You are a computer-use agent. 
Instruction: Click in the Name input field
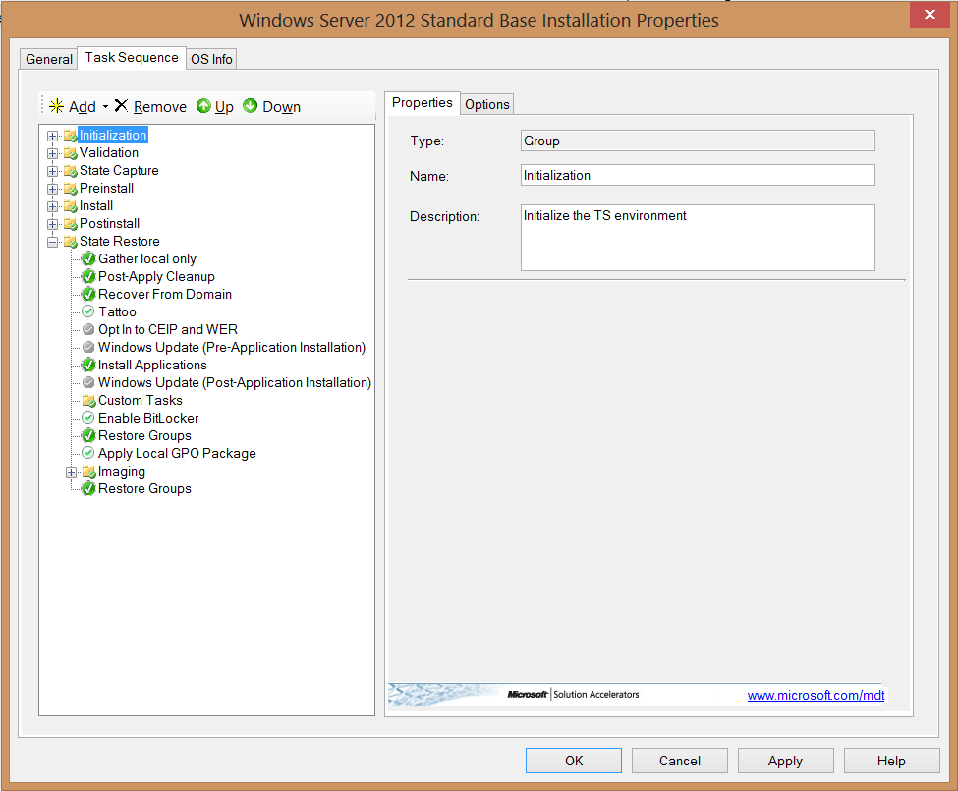(698, 175)
